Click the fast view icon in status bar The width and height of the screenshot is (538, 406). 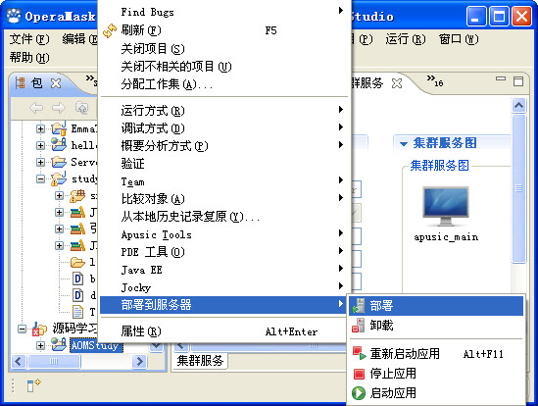pos(33,385)
